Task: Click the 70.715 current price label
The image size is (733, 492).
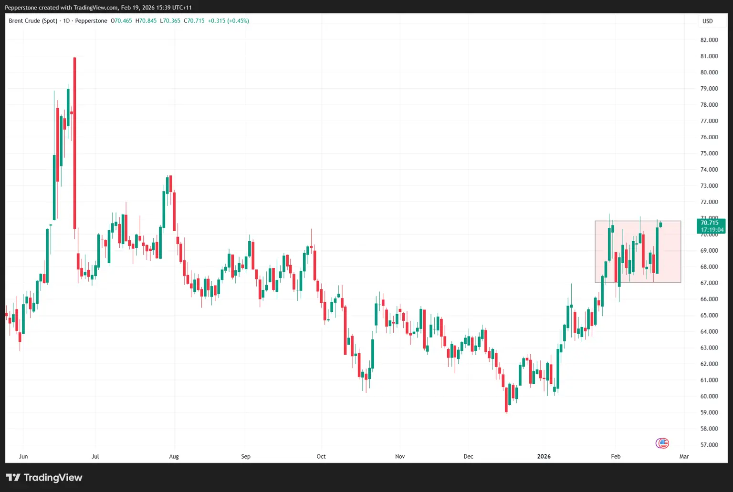Action: tap(710, 223)
